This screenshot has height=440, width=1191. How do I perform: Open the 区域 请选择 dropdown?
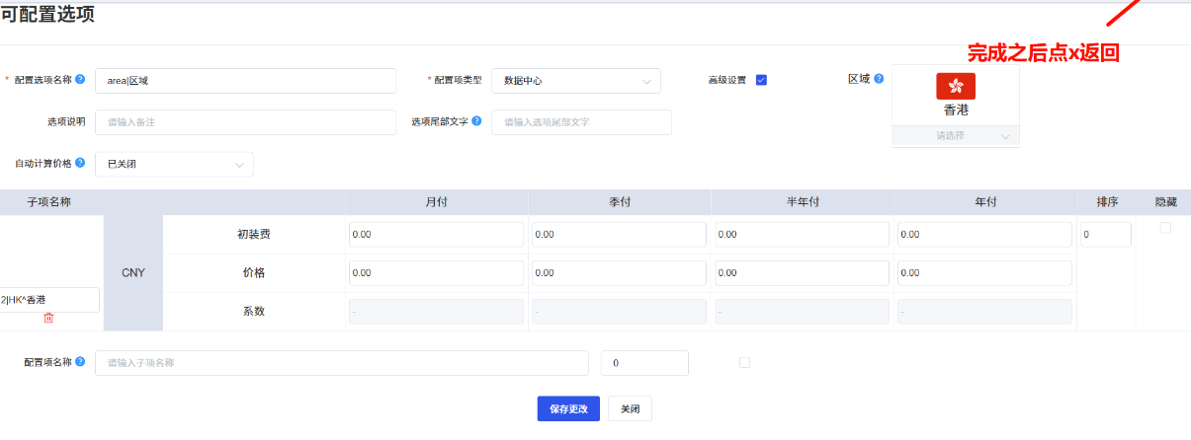(956, 136)
